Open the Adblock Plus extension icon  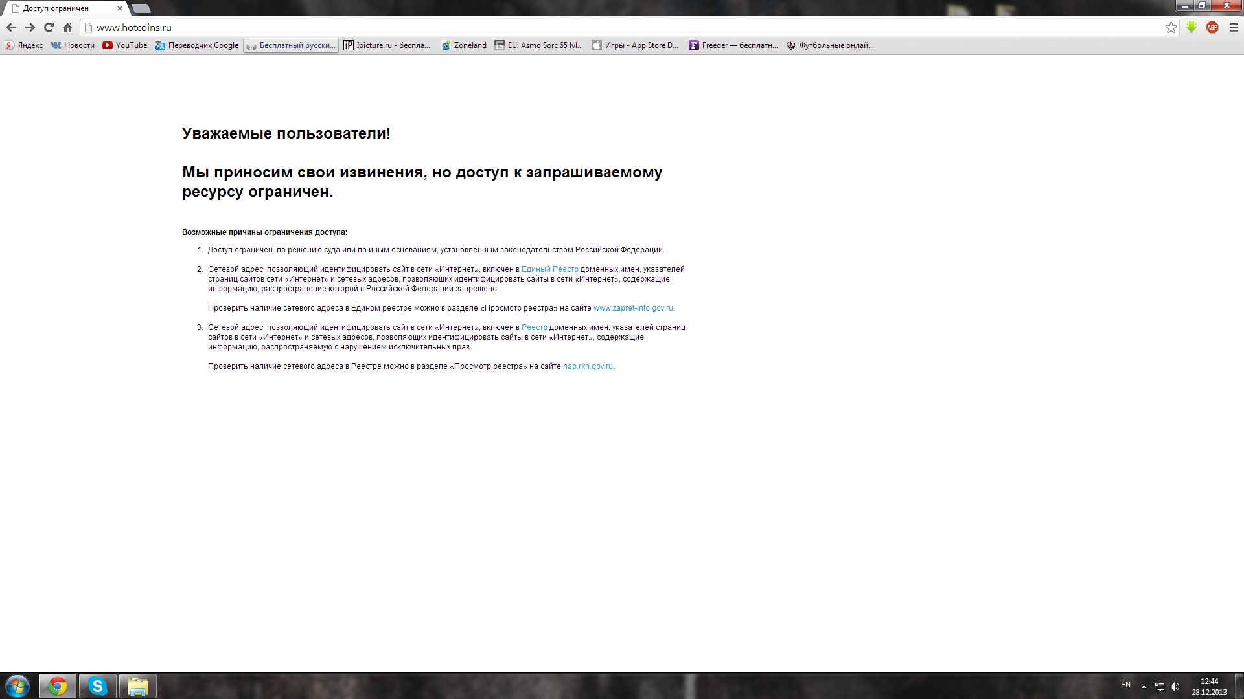1212,27
